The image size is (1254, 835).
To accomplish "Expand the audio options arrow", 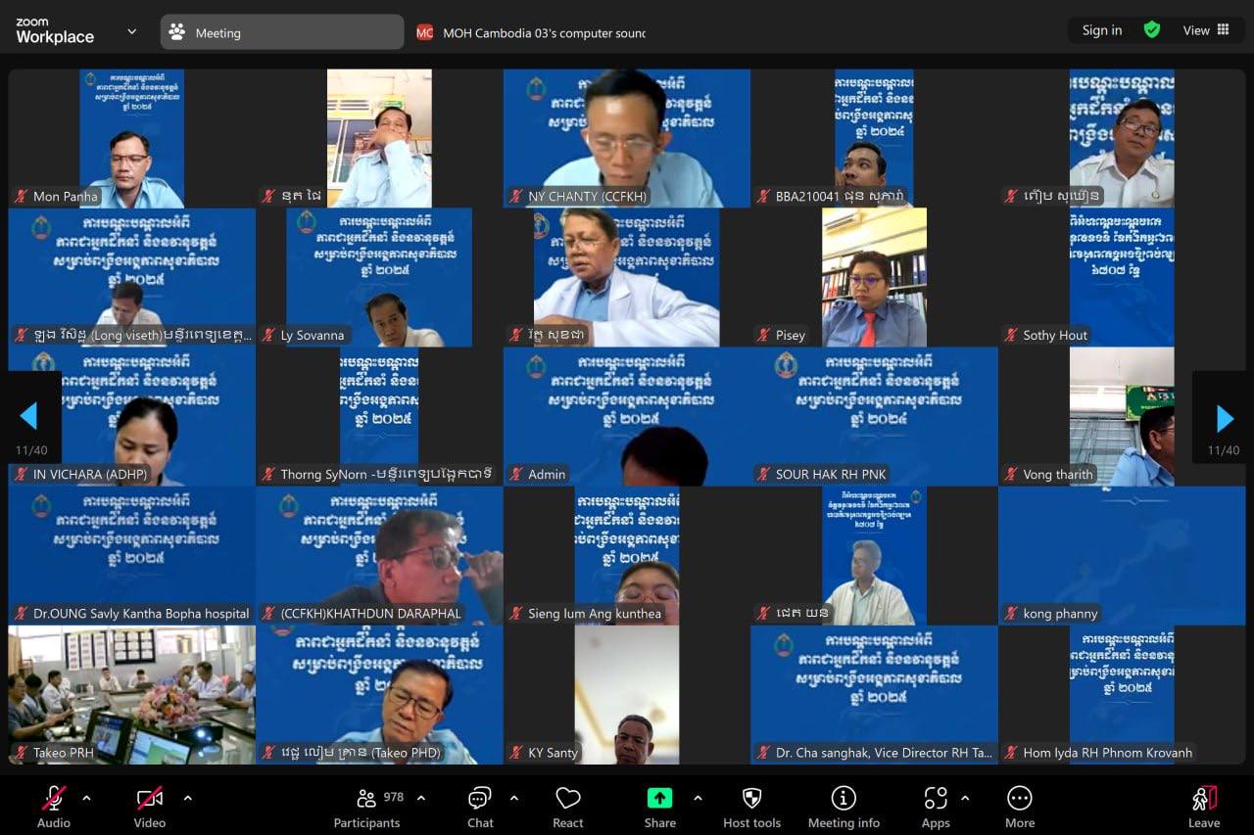I will pos(86,798).
